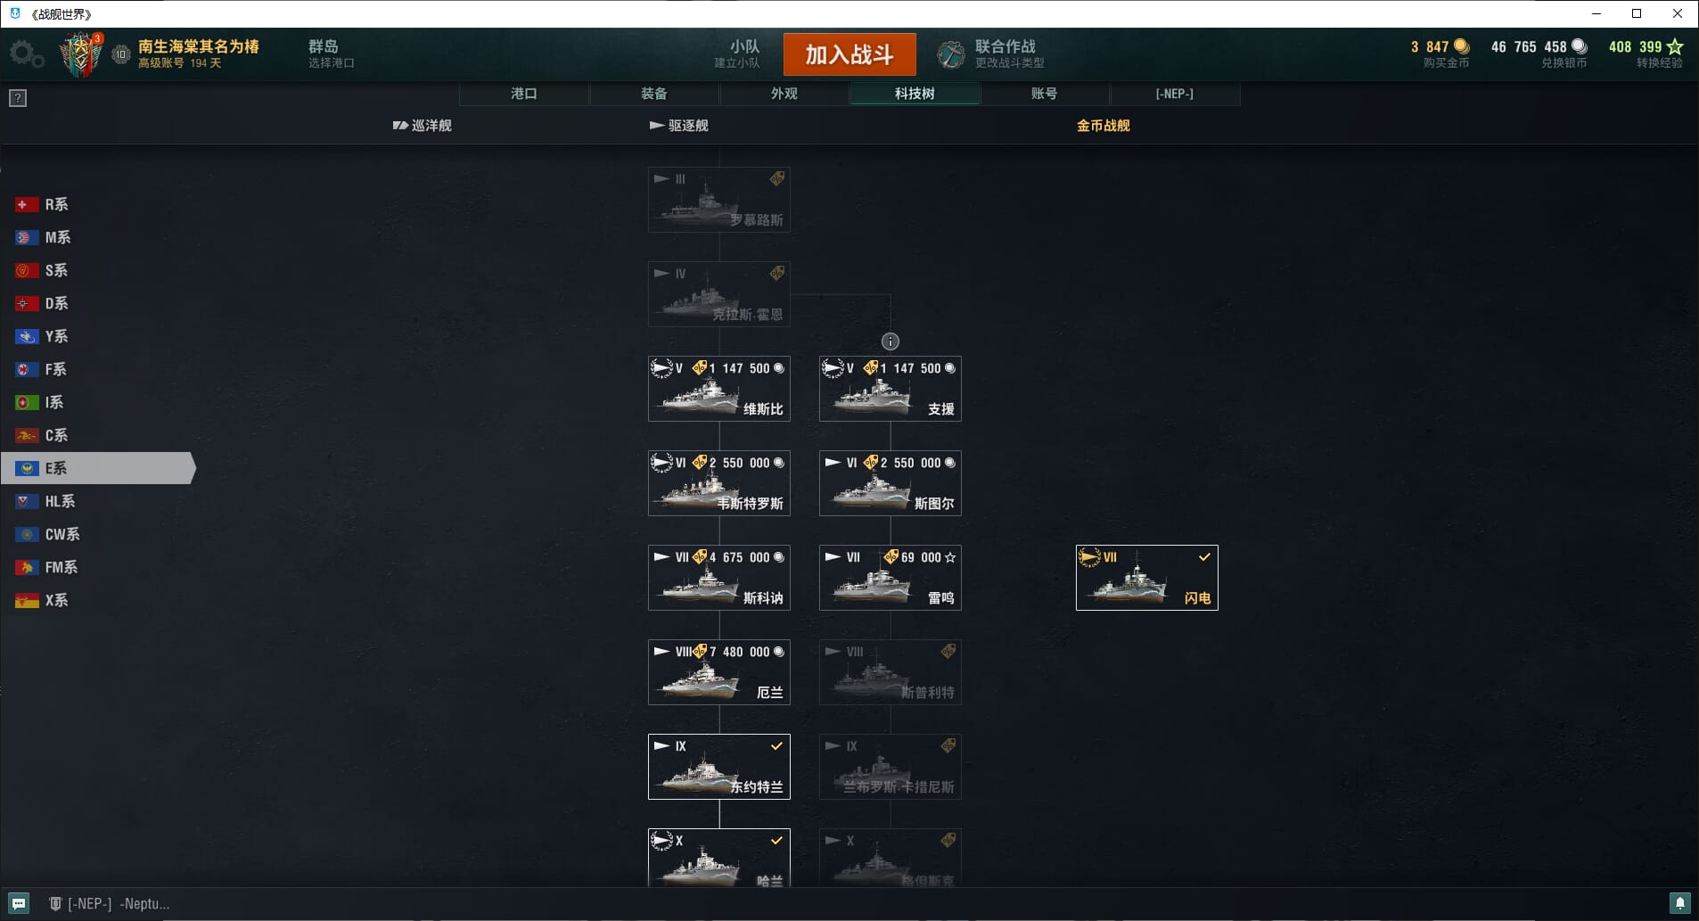
Task: Click the help question mark icon
Action: (18, 98)
